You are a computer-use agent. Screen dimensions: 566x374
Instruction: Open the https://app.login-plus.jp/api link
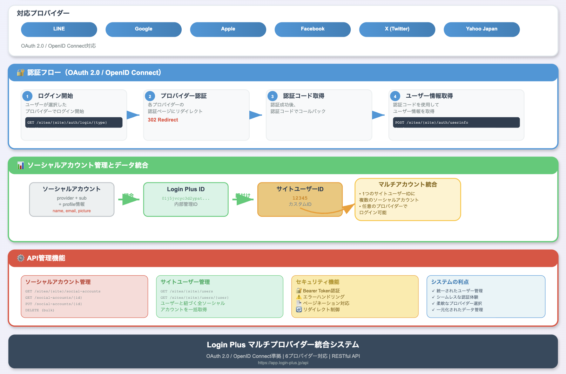pos(283,363)
